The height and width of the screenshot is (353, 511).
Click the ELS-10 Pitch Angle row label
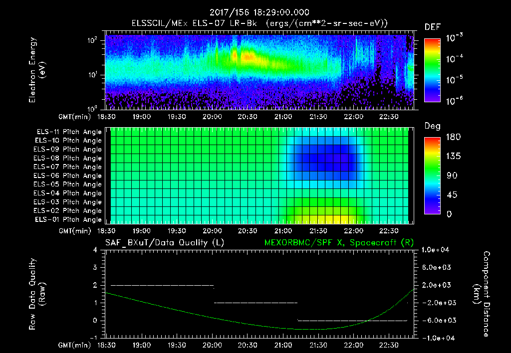pos(68,141)
